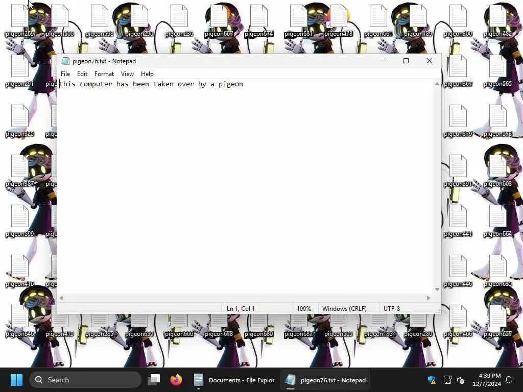Switch to Documents - File Explorer taskbar window
Screen dimensions: 523x392
[234, 380]
